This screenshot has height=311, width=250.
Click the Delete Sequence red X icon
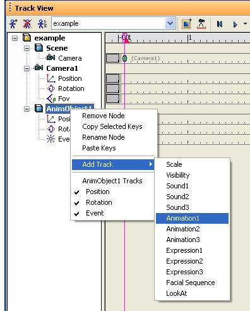27,24
